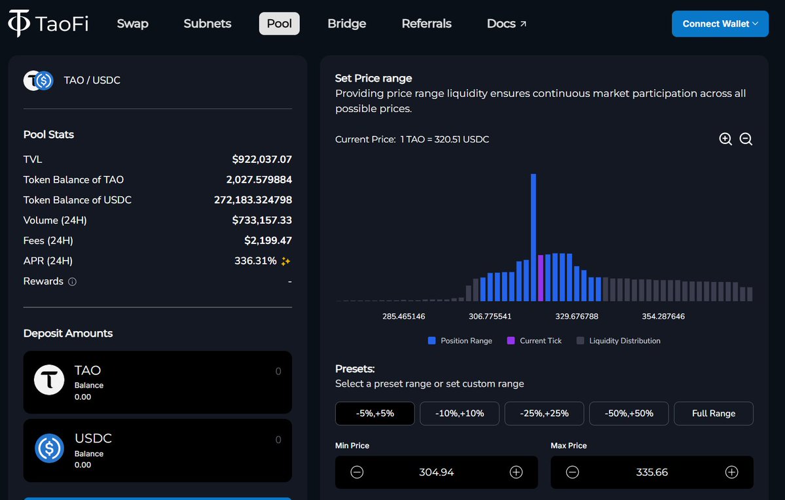Viewport: 785px width, 500px height.
Task: Click the APR sparkle icon
Action: (x=285, y=261)
